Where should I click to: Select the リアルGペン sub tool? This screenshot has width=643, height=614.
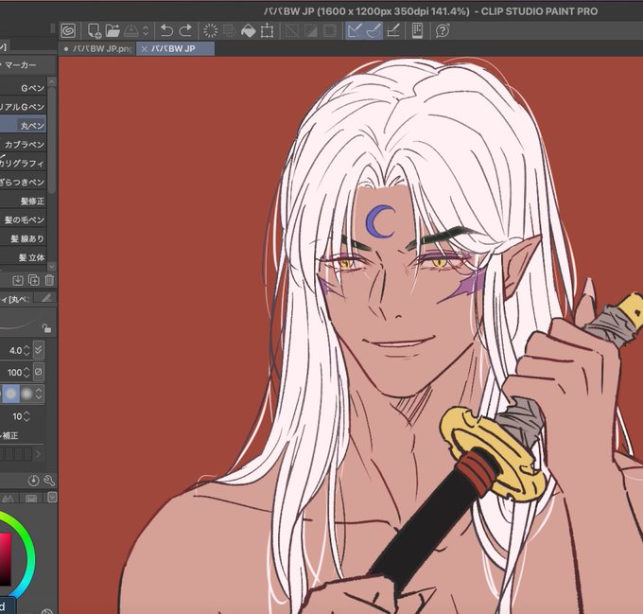23,107
